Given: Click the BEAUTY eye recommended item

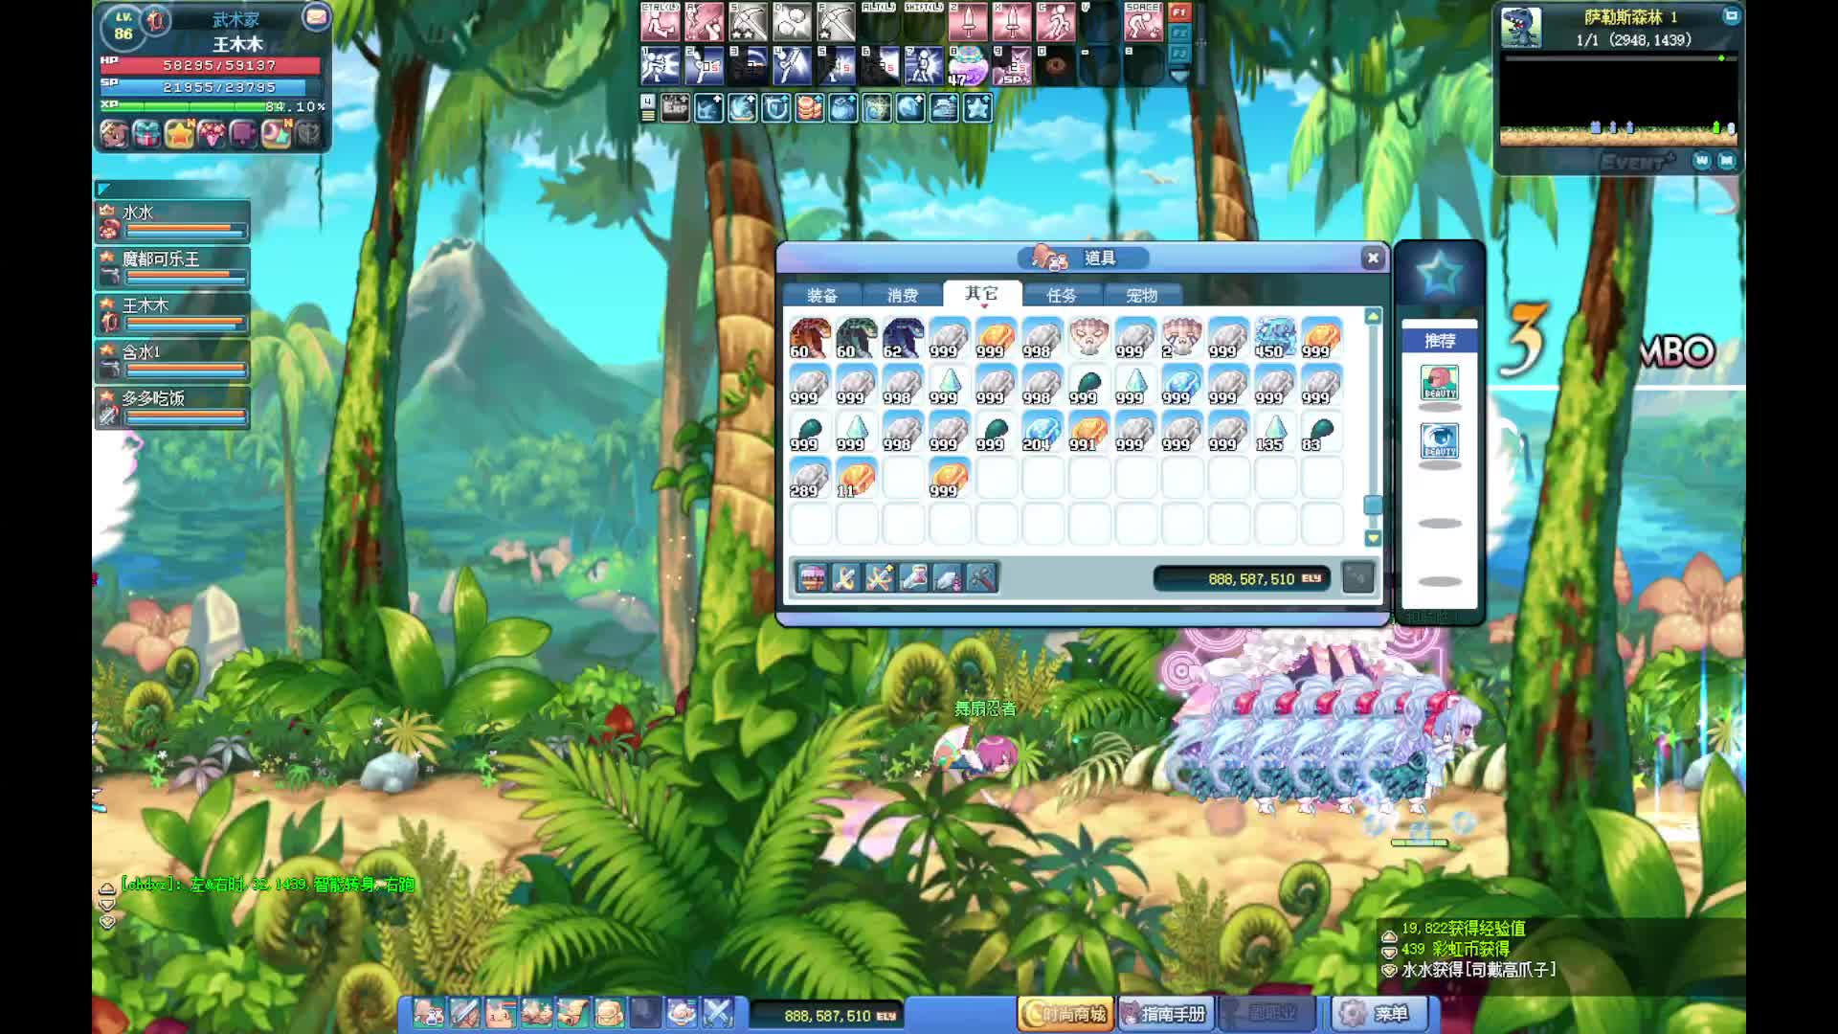Looking at the screenshot, I should pos(1439,440).
